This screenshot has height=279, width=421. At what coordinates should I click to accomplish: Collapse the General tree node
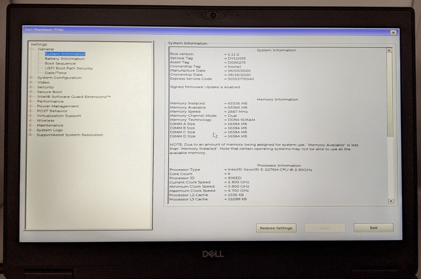[31, 49]
